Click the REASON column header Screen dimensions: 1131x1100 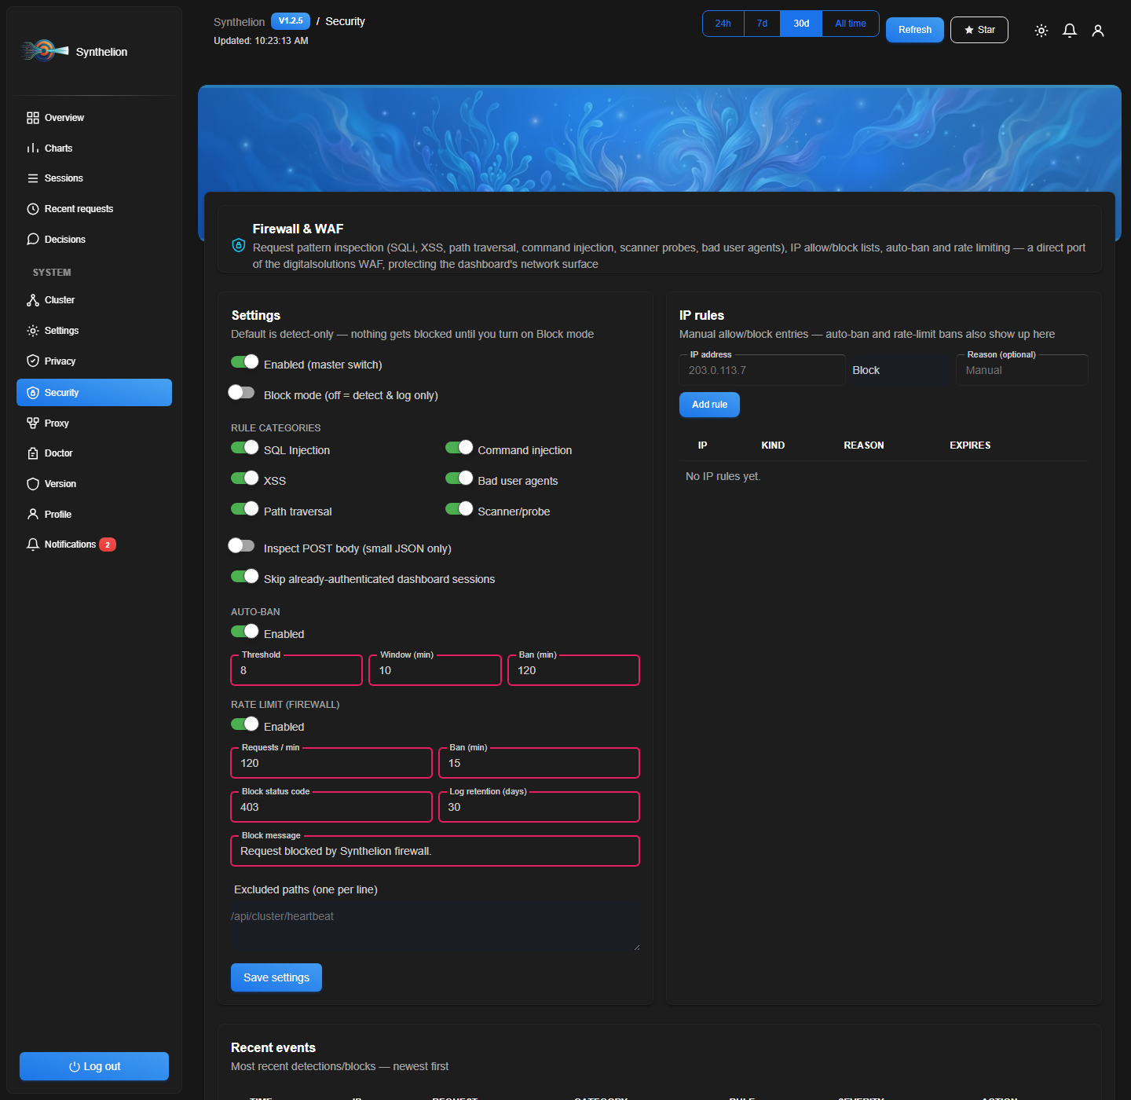pos(864,445)
